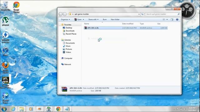Go back with Explorer's back arrow
The height and width of the screenshot is (112, 200).
pos(61,14)
